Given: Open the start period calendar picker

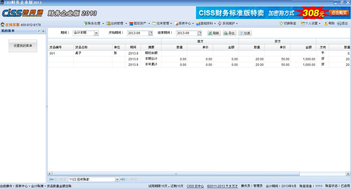Looking at the screenshot, I should (151, 33).
